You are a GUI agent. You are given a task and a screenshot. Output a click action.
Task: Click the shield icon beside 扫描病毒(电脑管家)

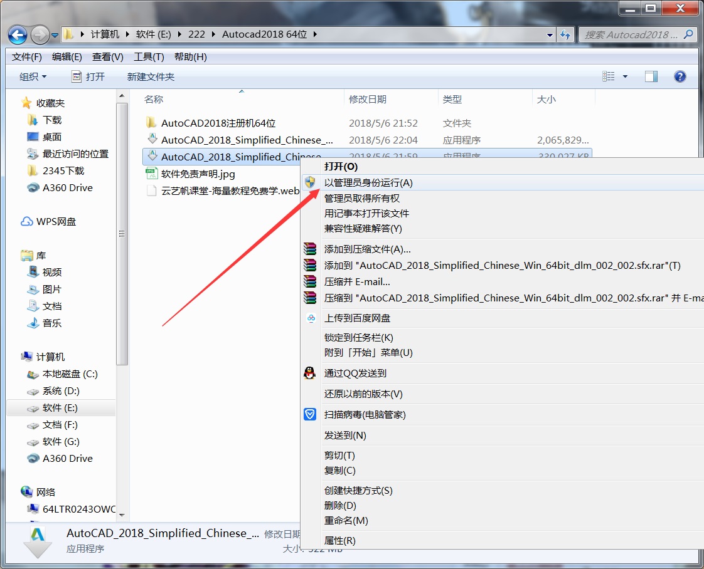tap(310, 414)
